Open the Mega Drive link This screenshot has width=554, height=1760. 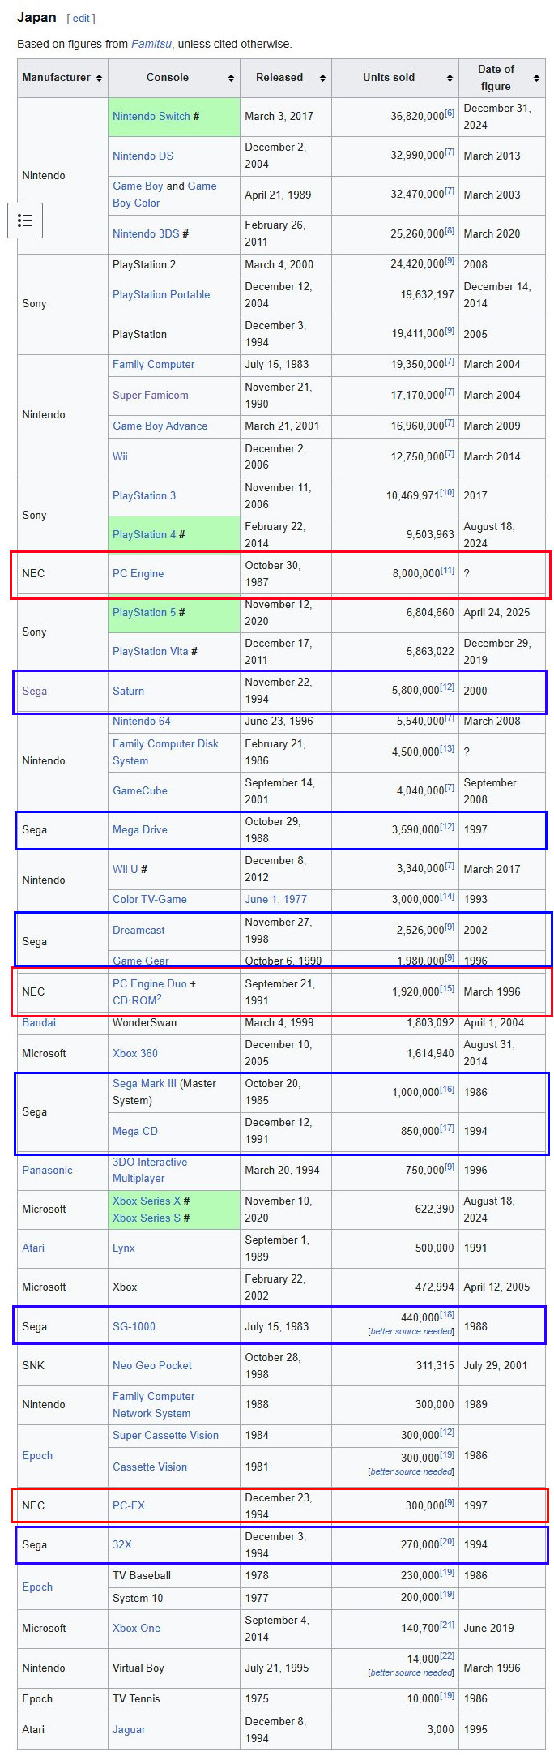[x=140, y=829]
